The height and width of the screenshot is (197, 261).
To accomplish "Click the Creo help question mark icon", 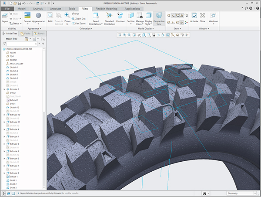I will pyautogui.click(x=258, y=8).
